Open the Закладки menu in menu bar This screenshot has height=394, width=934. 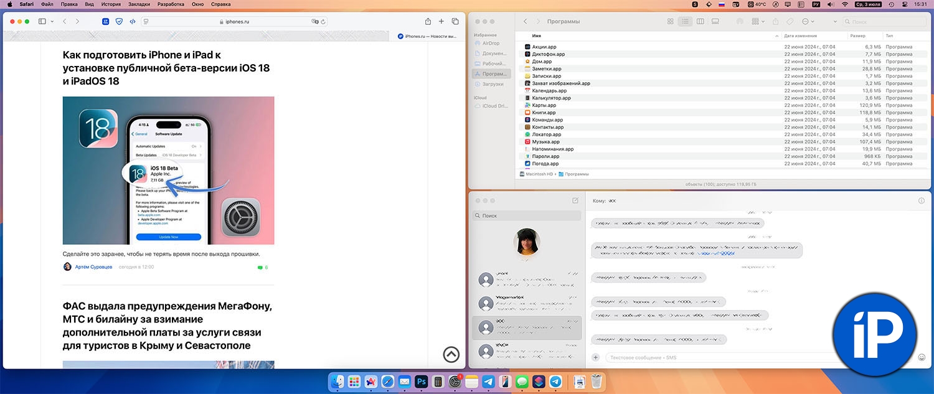[x=138, y=4]
